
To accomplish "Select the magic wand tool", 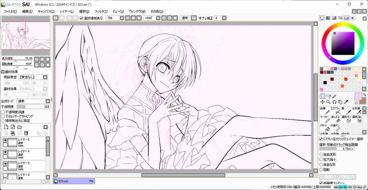I will 334,96.
